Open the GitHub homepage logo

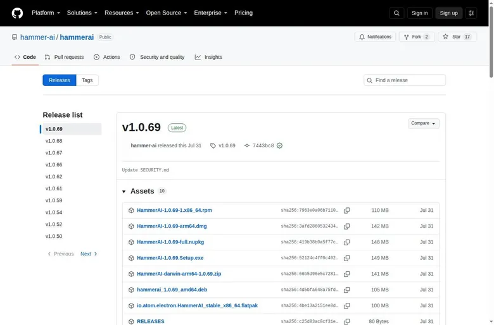click(x=17, y=13)
